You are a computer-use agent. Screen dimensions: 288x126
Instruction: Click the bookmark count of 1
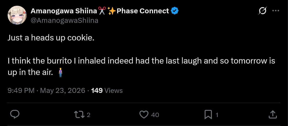pos(217,115)
